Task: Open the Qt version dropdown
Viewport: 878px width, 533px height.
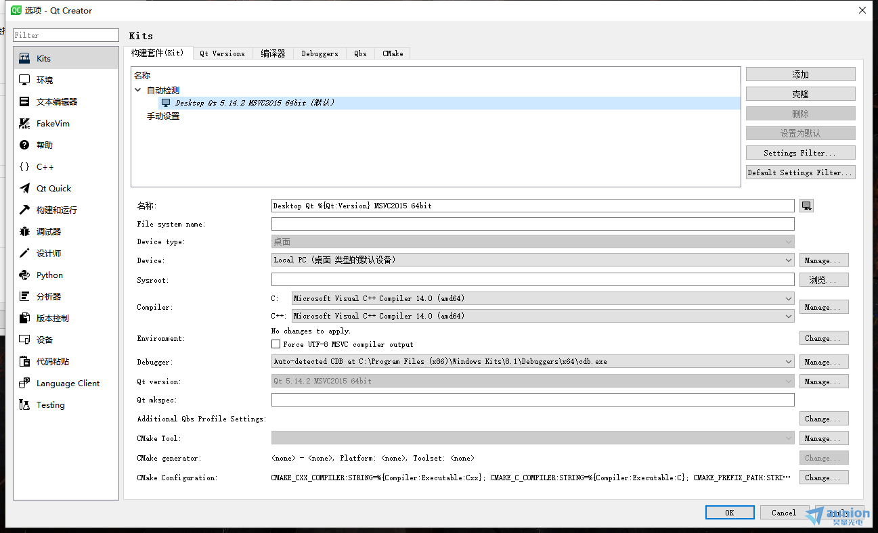Action: point(533,381)
